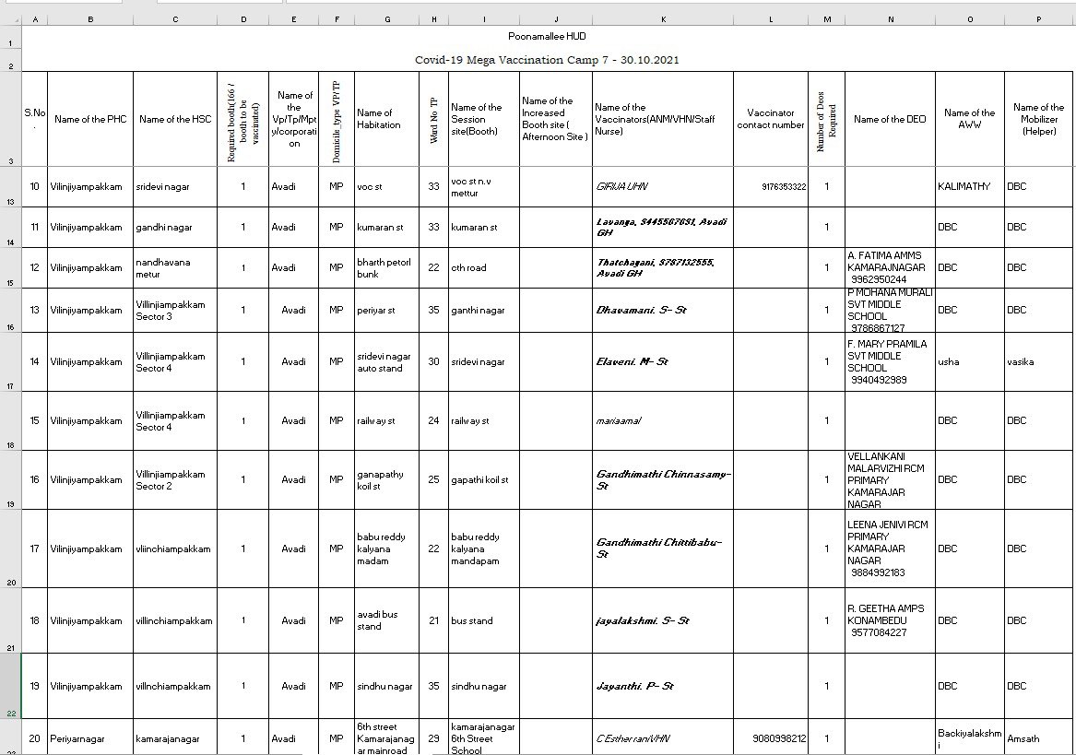Click the 'Name of the Vaccinators' header cell
1076x755 pixels.
663,119
